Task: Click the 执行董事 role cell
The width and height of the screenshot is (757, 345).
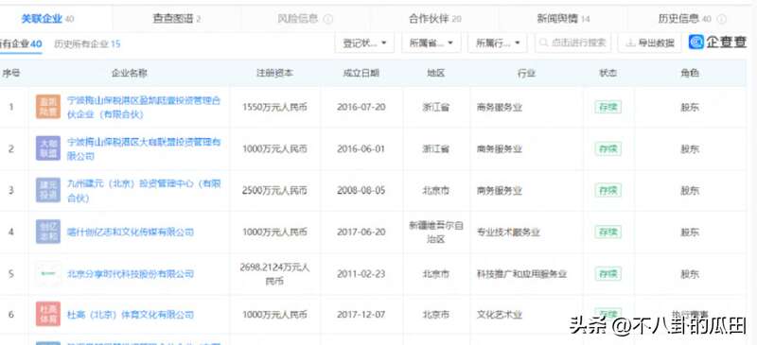Action: (x=690, y=314)
